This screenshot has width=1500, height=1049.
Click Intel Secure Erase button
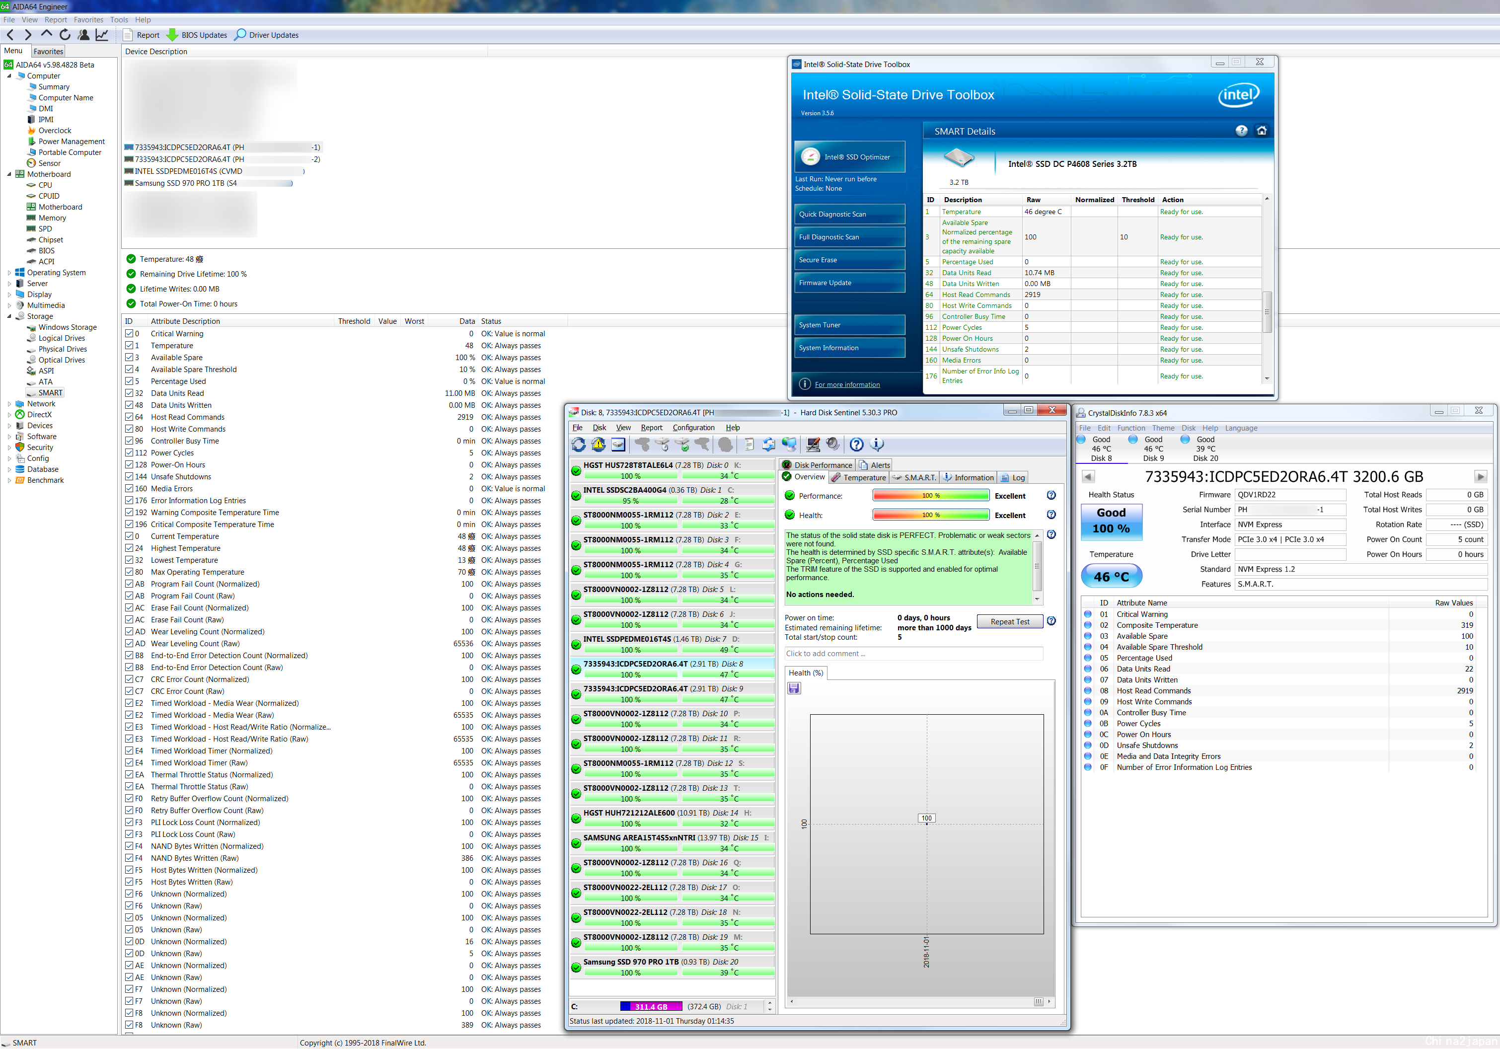click(x=849, y=259)
